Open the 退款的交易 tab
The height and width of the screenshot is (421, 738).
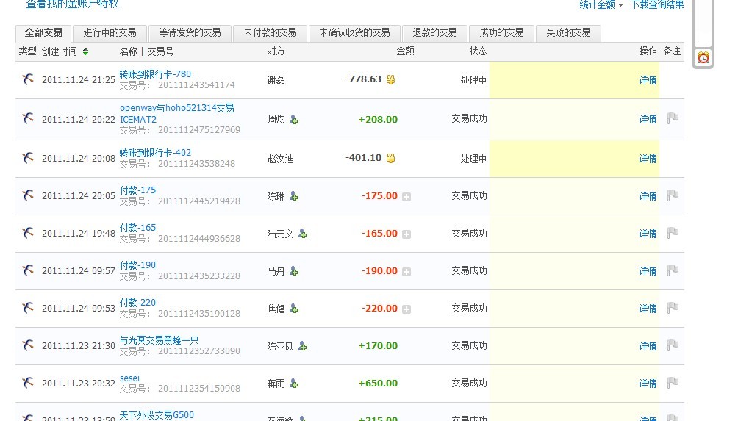coord(434,33)
